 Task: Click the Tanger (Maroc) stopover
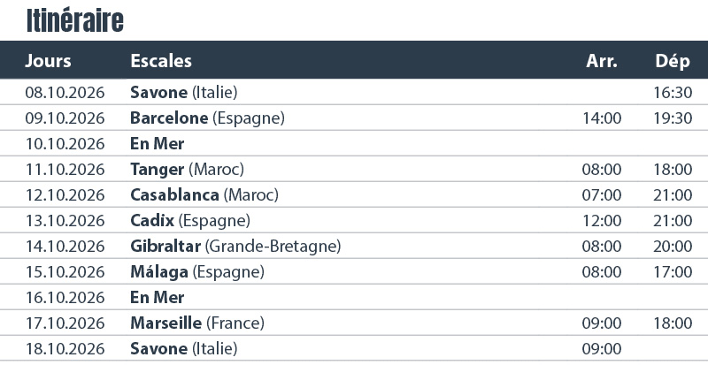[x=187, y=169]
